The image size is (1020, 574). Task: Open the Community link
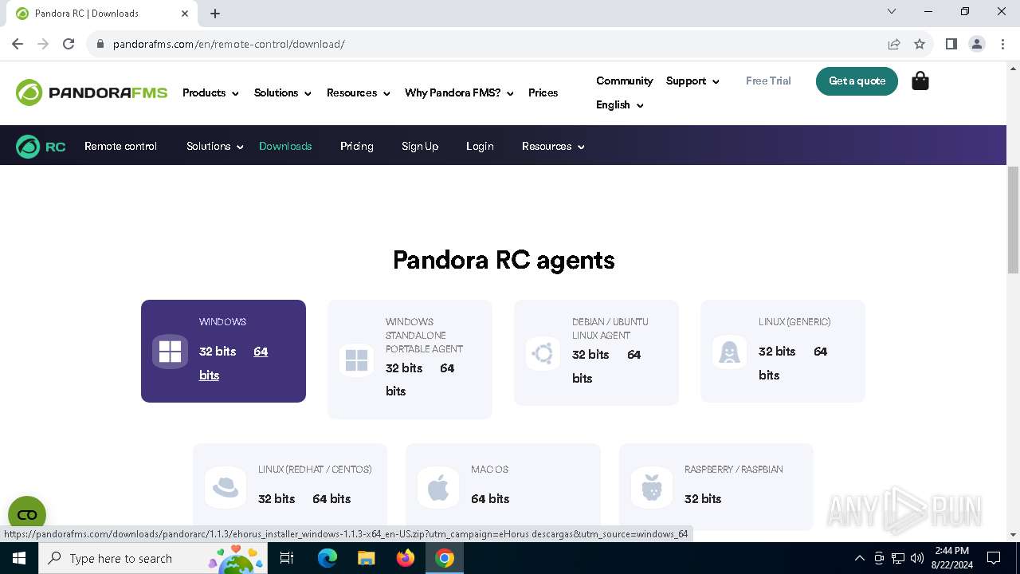(624, 81)
